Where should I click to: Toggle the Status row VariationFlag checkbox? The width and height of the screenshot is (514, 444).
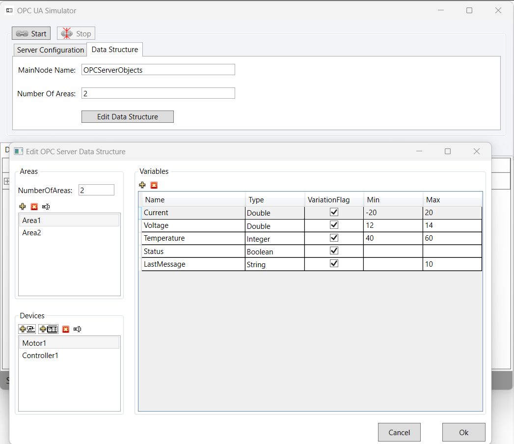[x=334, y=250]
